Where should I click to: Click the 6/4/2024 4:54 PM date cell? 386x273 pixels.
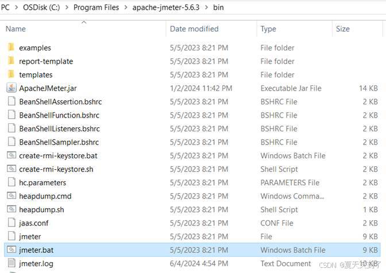[199, 264]
